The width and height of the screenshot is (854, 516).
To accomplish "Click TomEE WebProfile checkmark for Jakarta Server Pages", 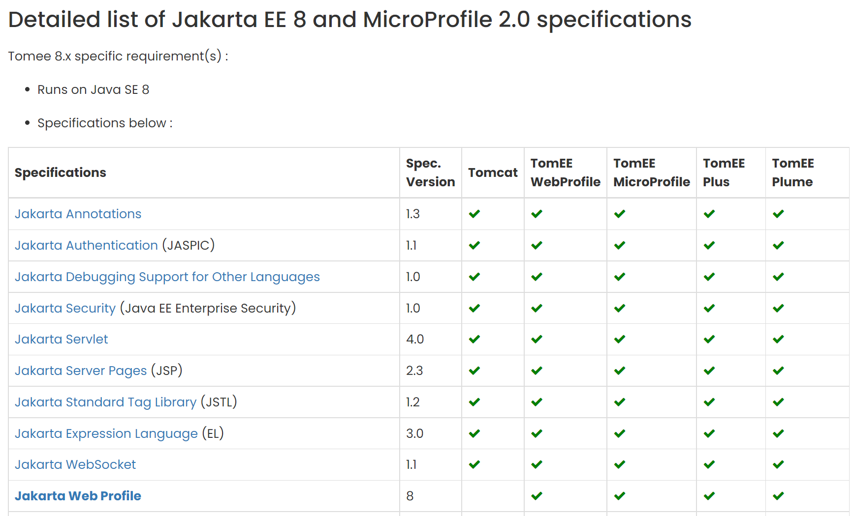I will (x=537, y=371).
